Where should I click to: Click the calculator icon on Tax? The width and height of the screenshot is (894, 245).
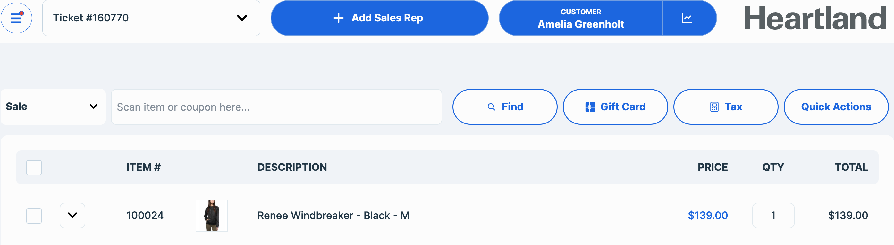click(x=714, y=107)
